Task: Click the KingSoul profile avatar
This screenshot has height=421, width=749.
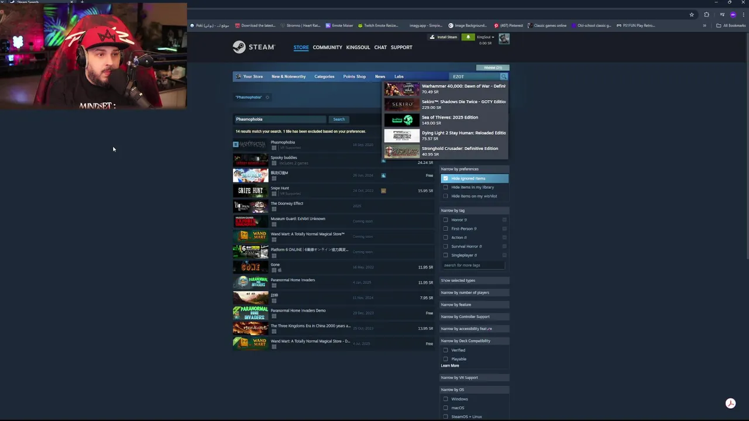Action: coord(504,39)
